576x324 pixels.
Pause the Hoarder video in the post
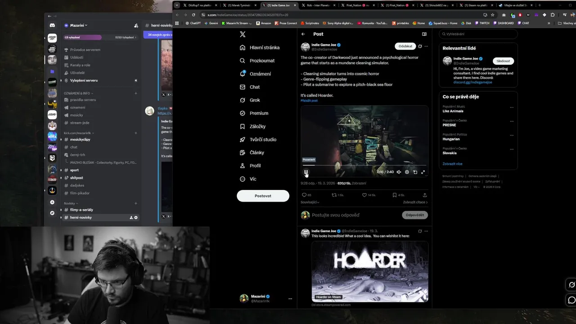(306, 172)
